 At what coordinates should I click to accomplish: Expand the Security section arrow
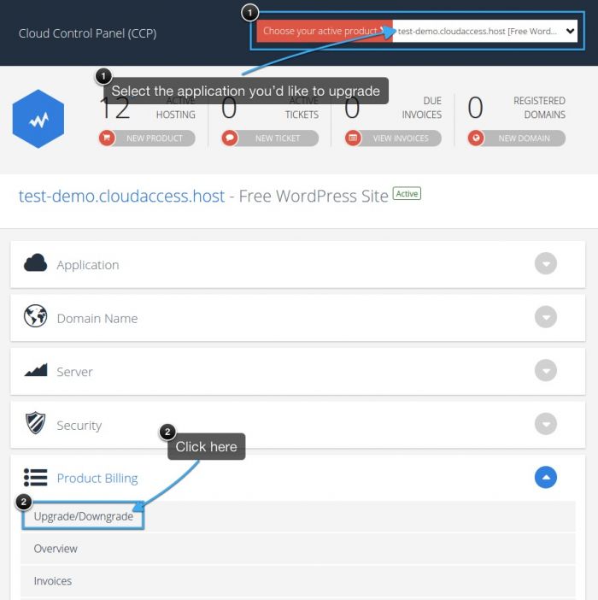546,424
